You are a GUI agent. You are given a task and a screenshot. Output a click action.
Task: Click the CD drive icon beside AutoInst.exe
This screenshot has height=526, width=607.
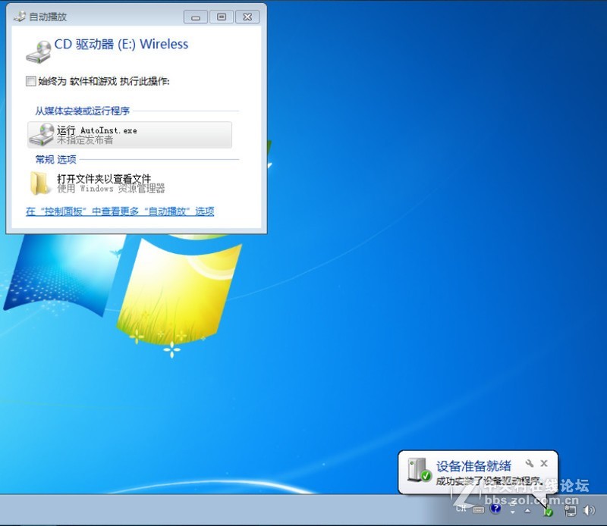(x=42, y=135)
